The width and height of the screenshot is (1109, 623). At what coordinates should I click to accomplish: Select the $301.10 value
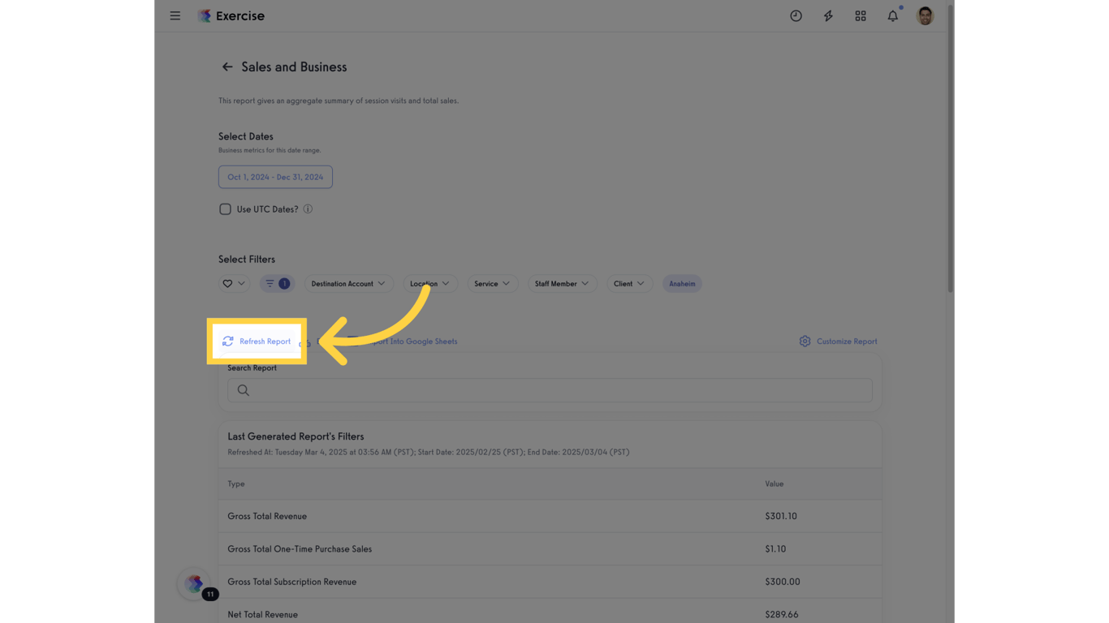coord(781,516)
